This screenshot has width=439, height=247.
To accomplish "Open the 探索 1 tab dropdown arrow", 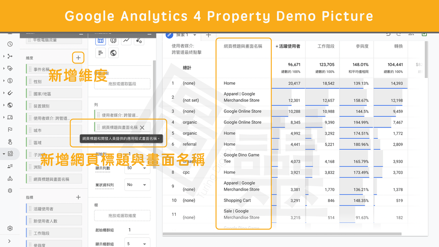I will click(x=195, y=35).
